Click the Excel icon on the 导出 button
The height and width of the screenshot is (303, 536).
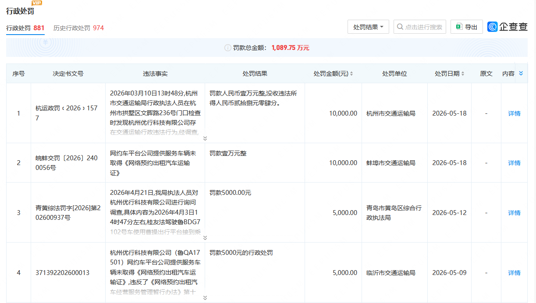[x=459, y=27]
